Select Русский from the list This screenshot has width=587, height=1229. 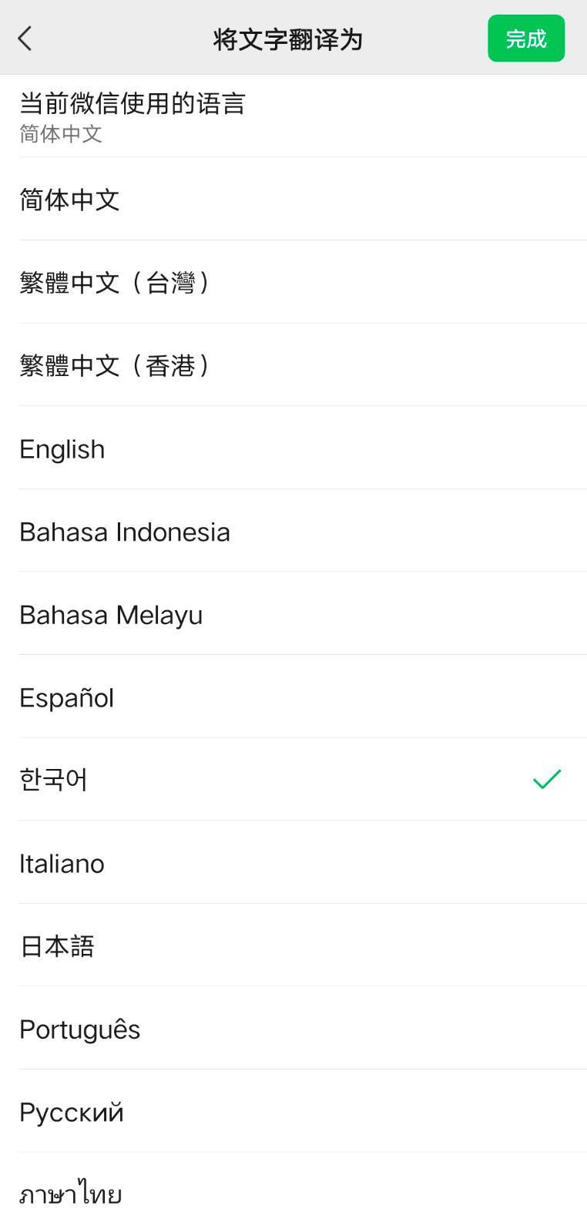(x=72, y=1113)
